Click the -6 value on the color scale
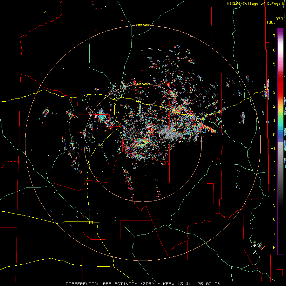Viewport: 286px width, 286px height. click(273, 219)
